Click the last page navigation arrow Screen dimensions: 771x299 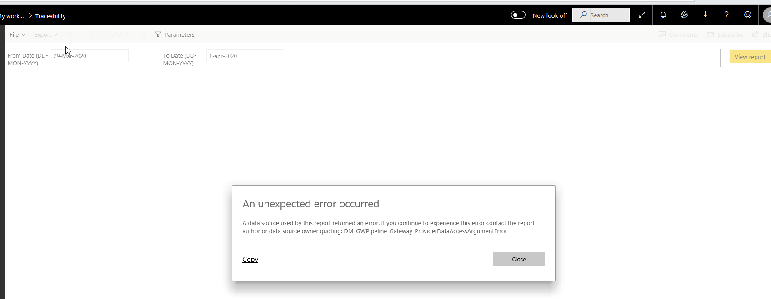[x=144, y=34]
